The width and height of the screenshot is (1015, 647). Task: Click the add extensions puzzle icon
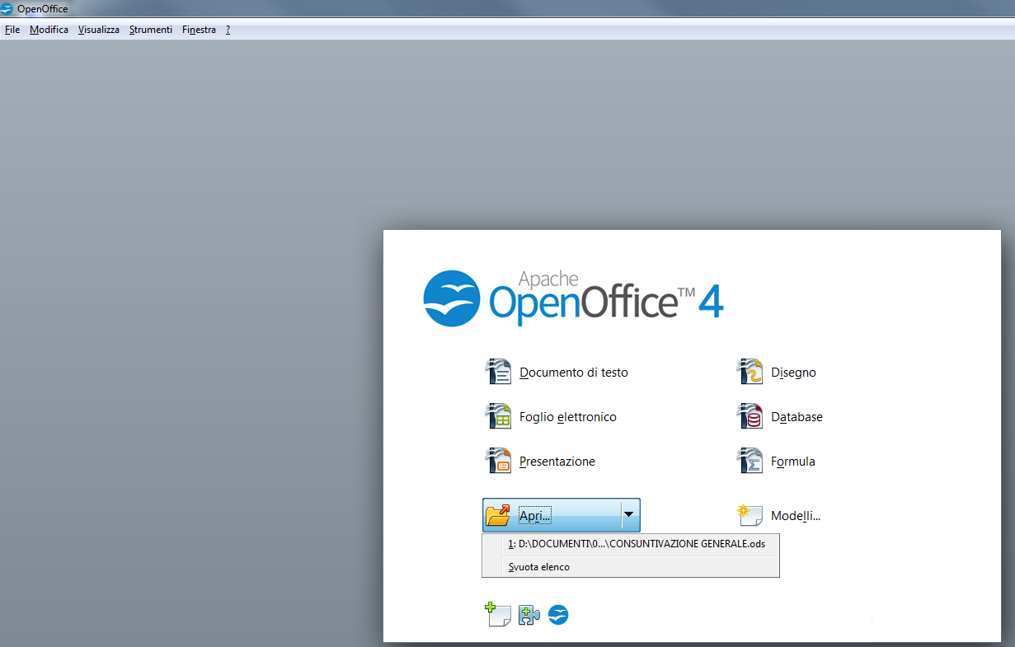click(529, 615)
